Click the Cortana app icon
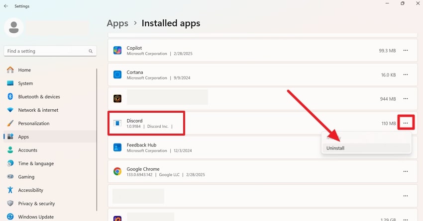423x221 pixels. pyautogui.click(x=117, y=74)
